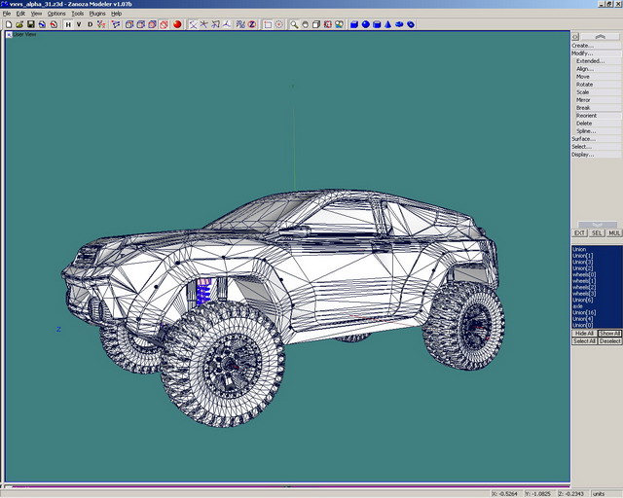623x498 pixels.
Task: Toggle the V axis constraint button
Action: point(79,24)
